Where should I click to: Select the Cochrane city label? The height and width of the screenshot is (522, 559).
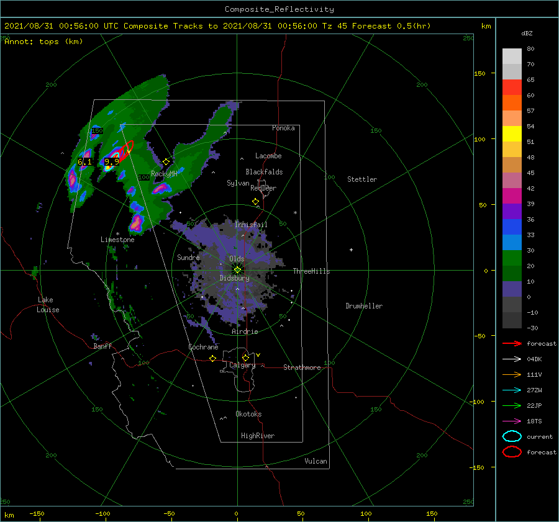203,347
